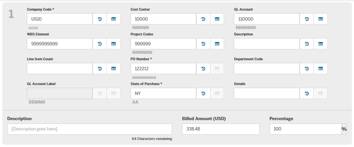Click the WBS Element history icon

pos(100,44)
